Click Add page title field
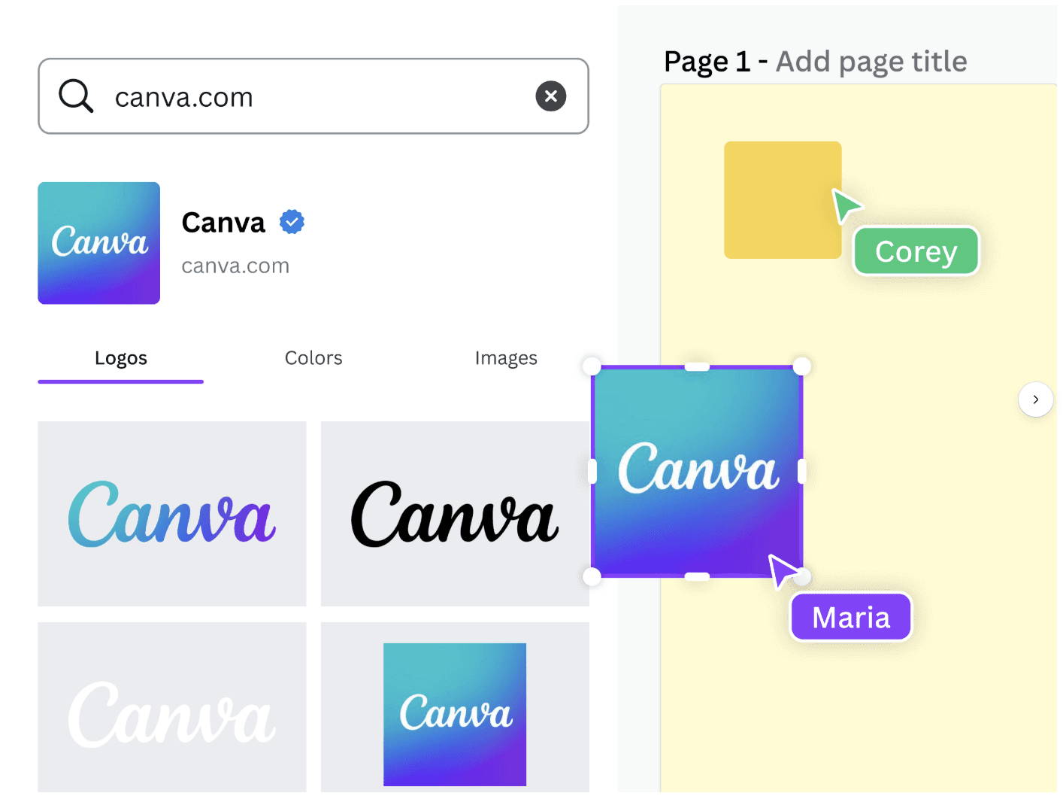The image size is (1063, 799). tap(871, 62)
